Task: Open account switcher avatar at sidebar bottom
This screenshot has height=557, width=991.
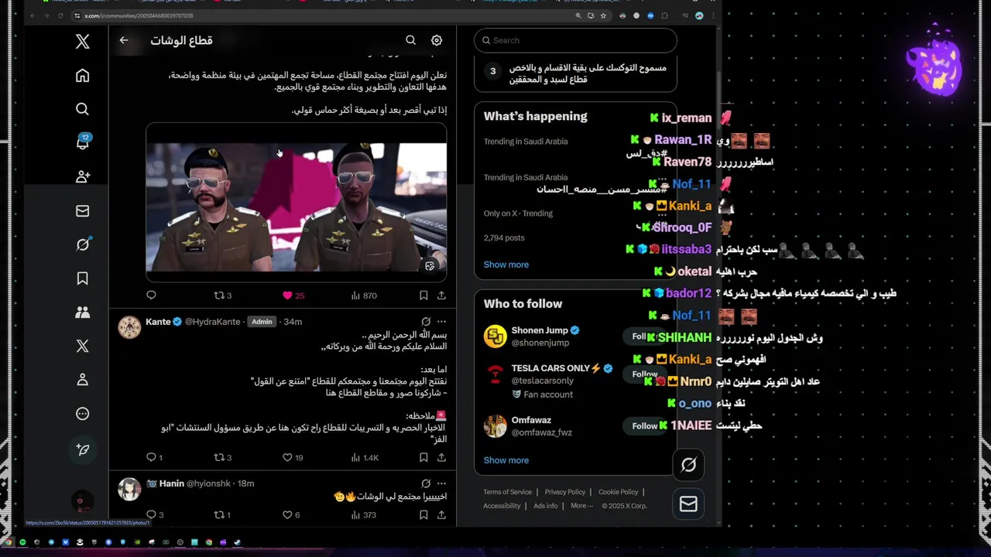Action: (x=83, y=501)
